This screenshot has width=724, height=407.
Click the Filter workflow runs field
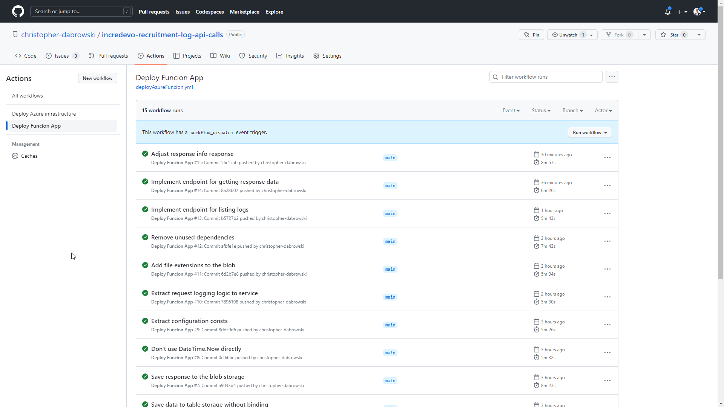click(549, 77)
